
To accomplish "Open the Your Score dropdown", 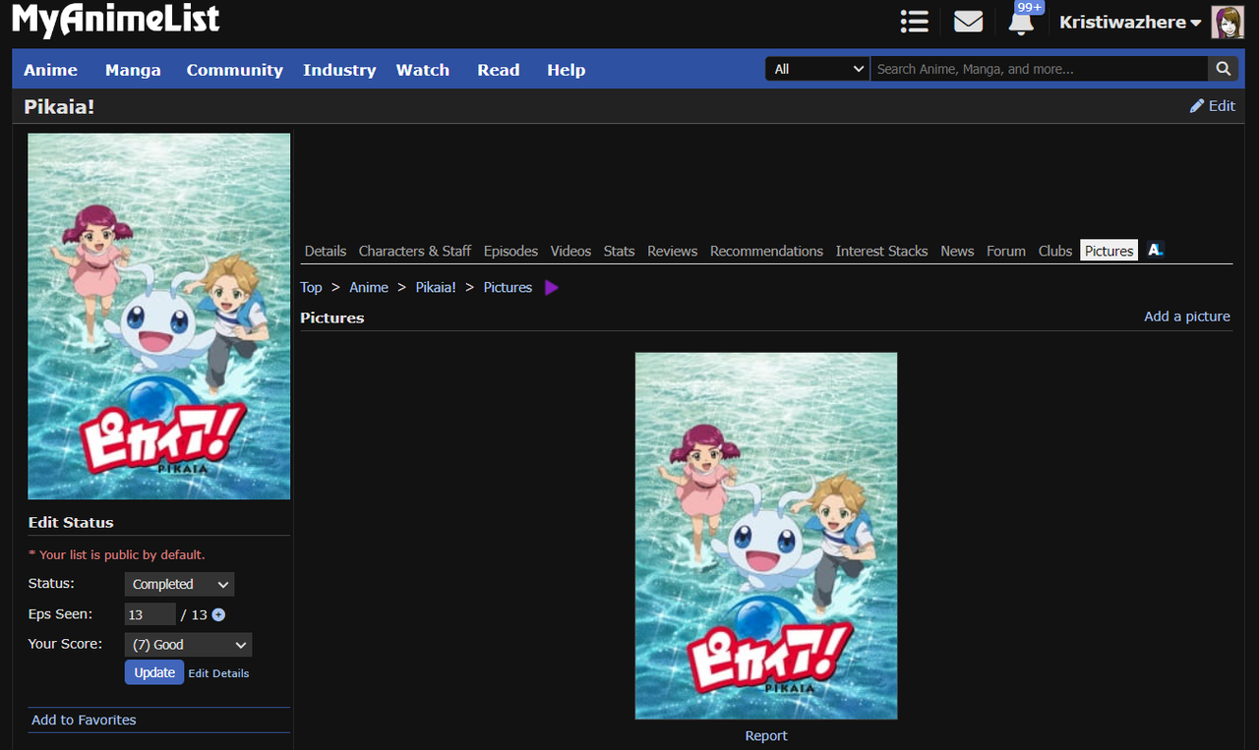I will coord(188,645).
